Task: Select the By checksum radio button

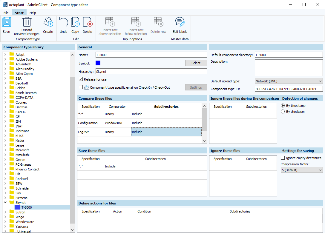Action: (283, 112)
